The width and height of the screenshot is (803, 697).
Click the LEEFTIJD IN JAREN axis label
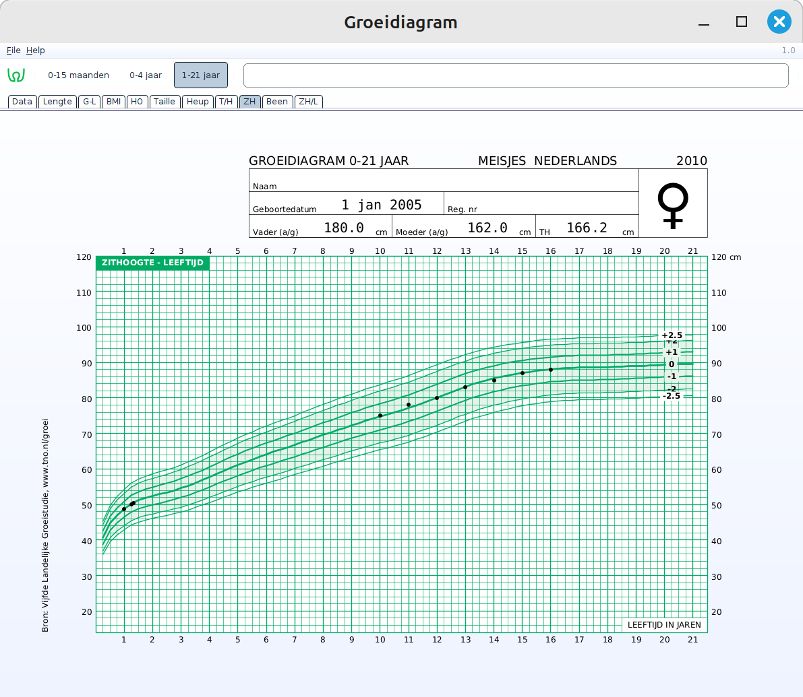coord(664,625)
